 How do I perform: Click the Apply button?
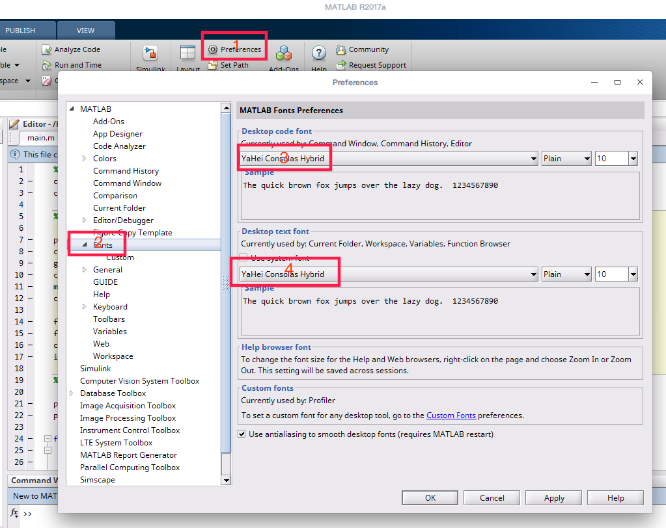[x=554, y=498]
